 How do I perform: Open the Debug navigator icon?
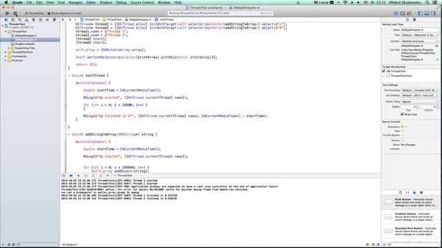[40, 20]
